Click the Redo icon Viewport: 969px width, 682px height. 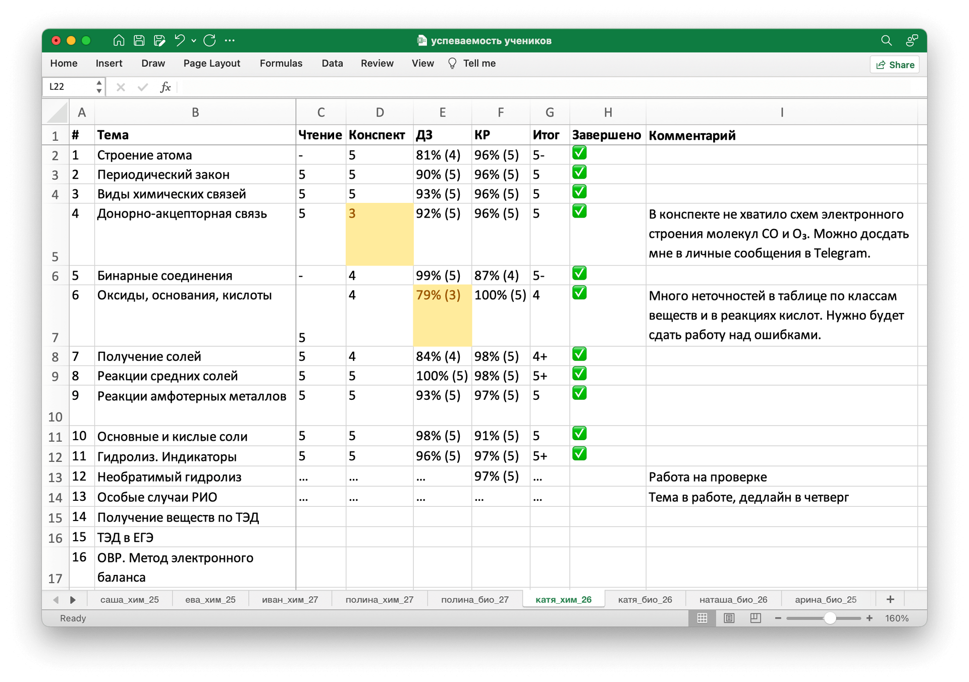[x=209, y=40]
